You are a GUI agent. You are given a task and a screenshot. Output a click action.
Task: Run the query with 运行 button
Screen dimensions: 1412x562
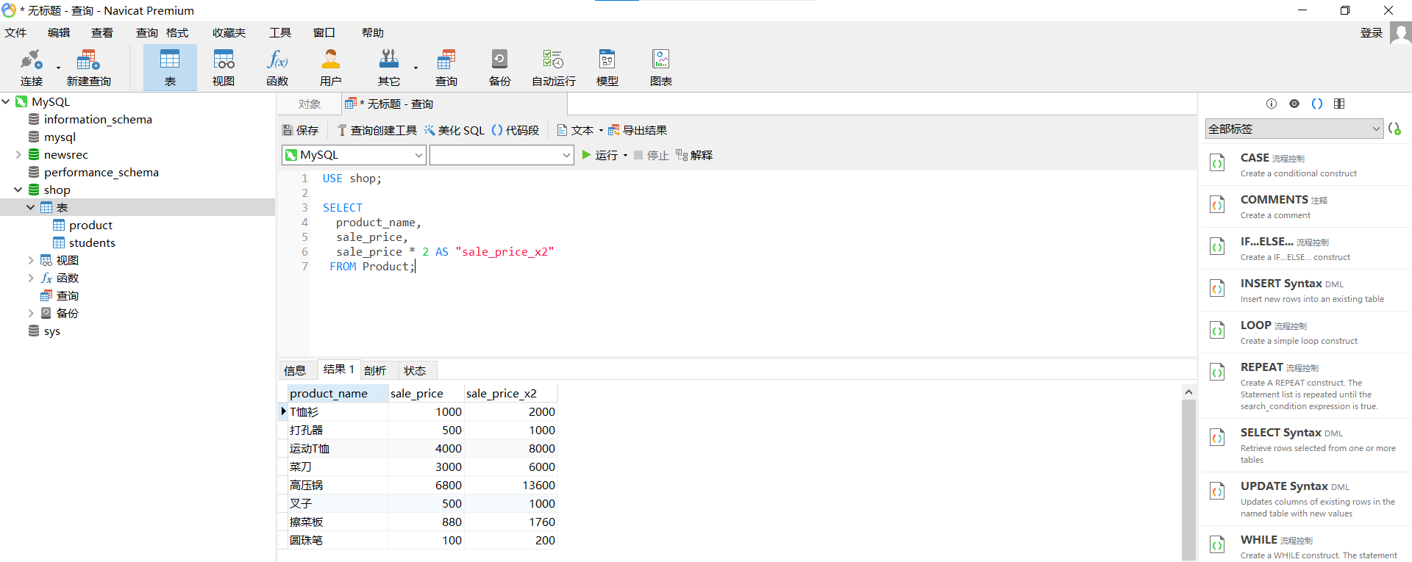(599, 155)
